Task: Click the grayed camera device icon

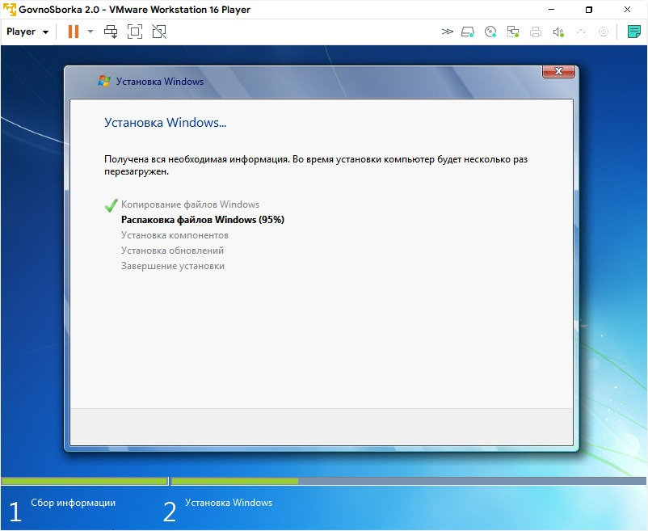Action: (604, 32)
